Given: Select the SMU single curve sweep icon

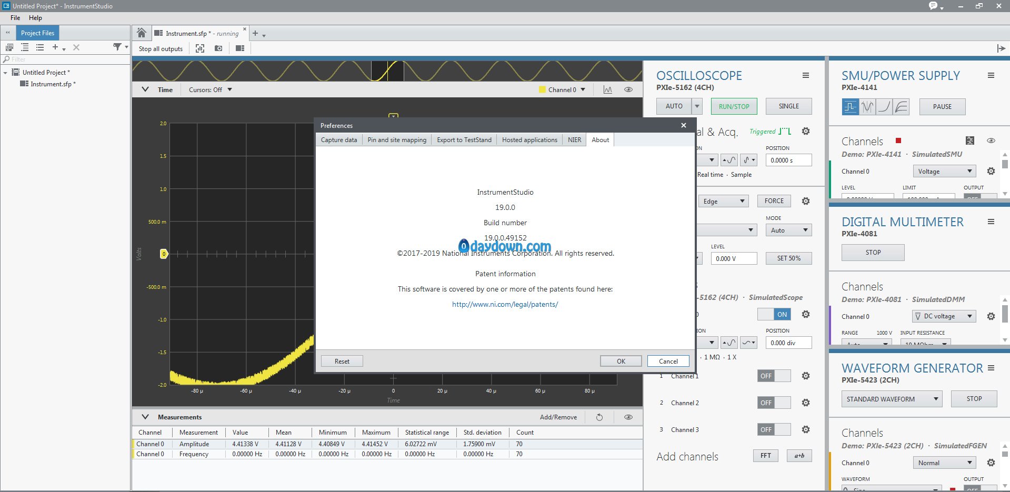Looking at the screenshot, I should click(x=884, y=107).
